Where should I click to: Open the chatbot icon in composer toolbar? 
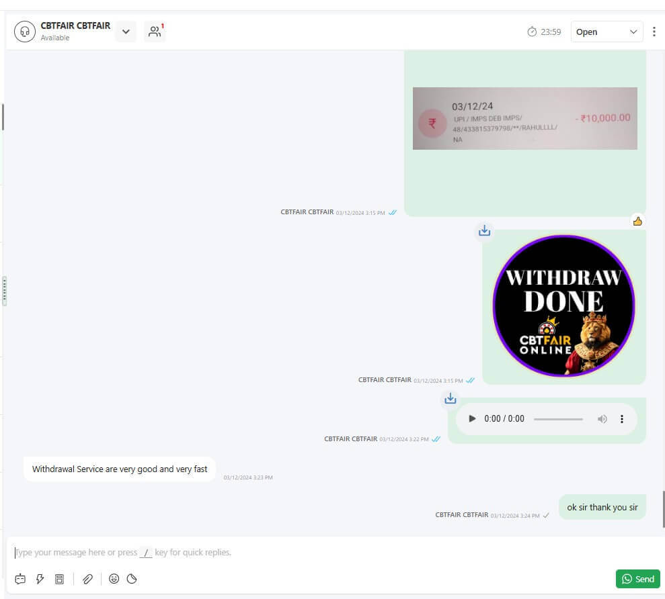(20, 579)
